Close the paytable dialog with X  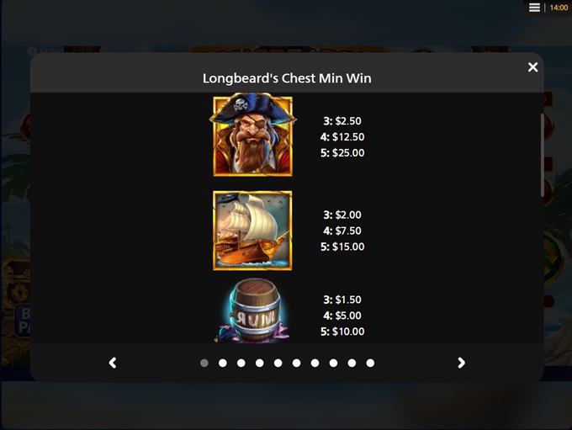[x=532, y=67]
